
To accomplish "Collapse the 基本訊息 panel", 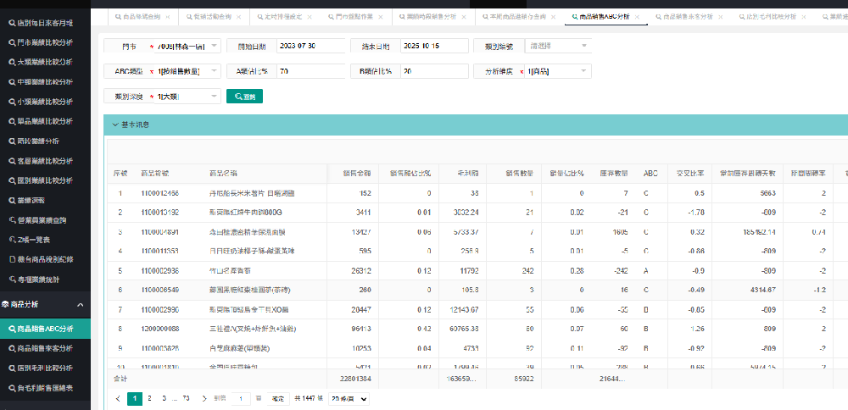I will tap(114, 125).
